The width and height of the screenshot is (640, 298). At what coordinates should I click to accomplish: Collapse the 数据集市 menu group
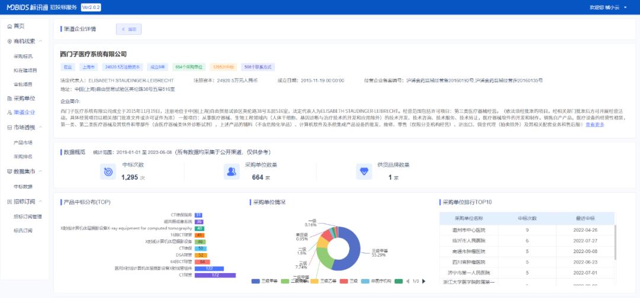[41, 171]
